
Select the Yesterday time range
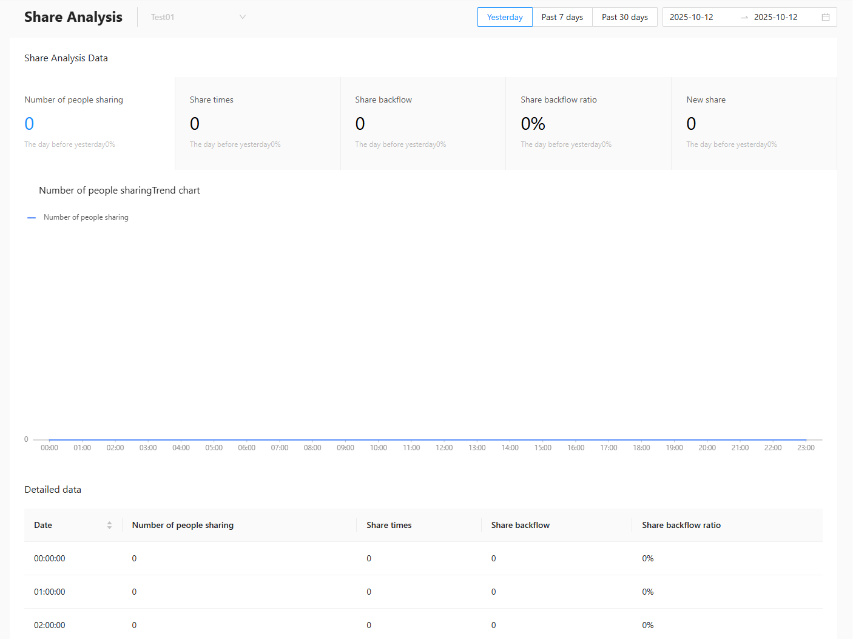point(505,17)
